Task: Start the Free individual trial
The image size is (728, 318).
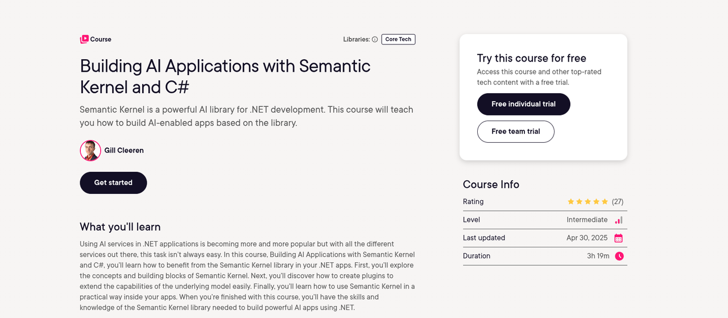Action: [x=523, y=104]
